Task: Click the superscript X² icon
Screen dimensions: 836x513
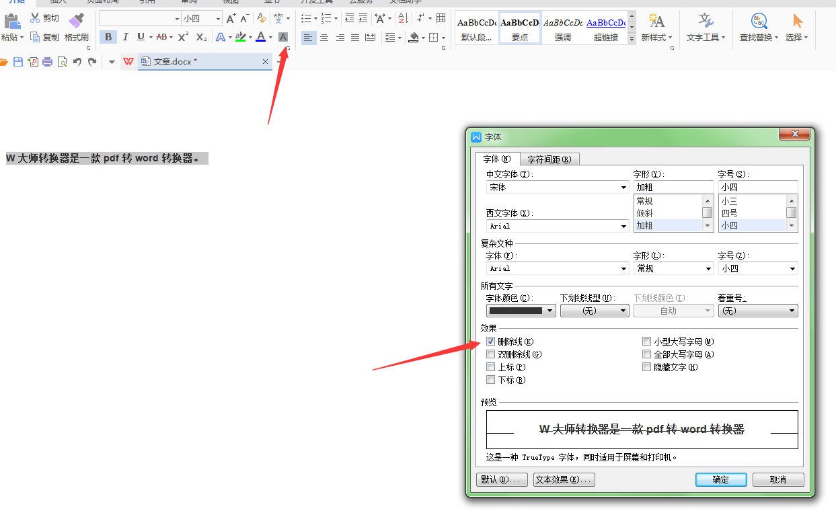Action: click(183, 37)
